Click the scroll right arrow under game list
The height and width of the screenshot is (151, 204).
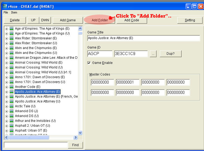click(75, 137)
